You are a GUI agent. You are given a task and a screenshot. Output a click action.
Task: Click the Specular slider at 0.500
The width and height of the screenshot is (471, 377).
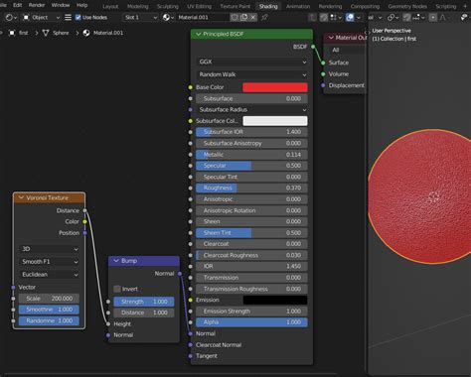[251, 166]
